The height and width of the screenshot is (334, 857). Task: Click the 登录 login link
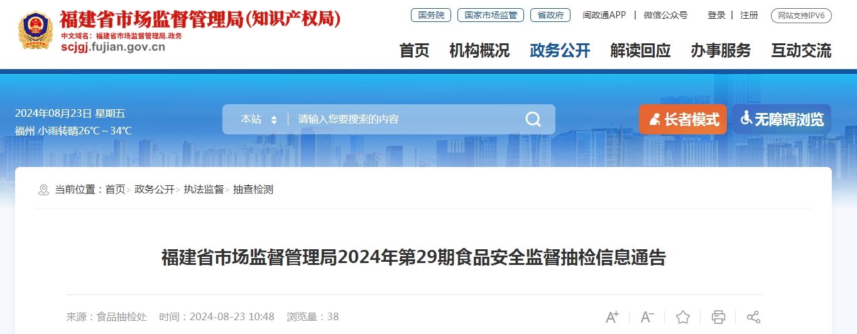point(716,15)
